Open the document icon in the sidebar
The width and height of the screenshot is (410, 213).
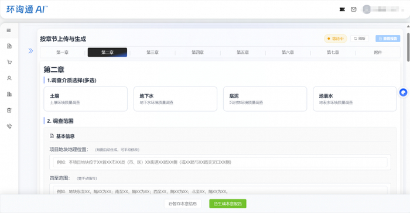tap(9, 46)
